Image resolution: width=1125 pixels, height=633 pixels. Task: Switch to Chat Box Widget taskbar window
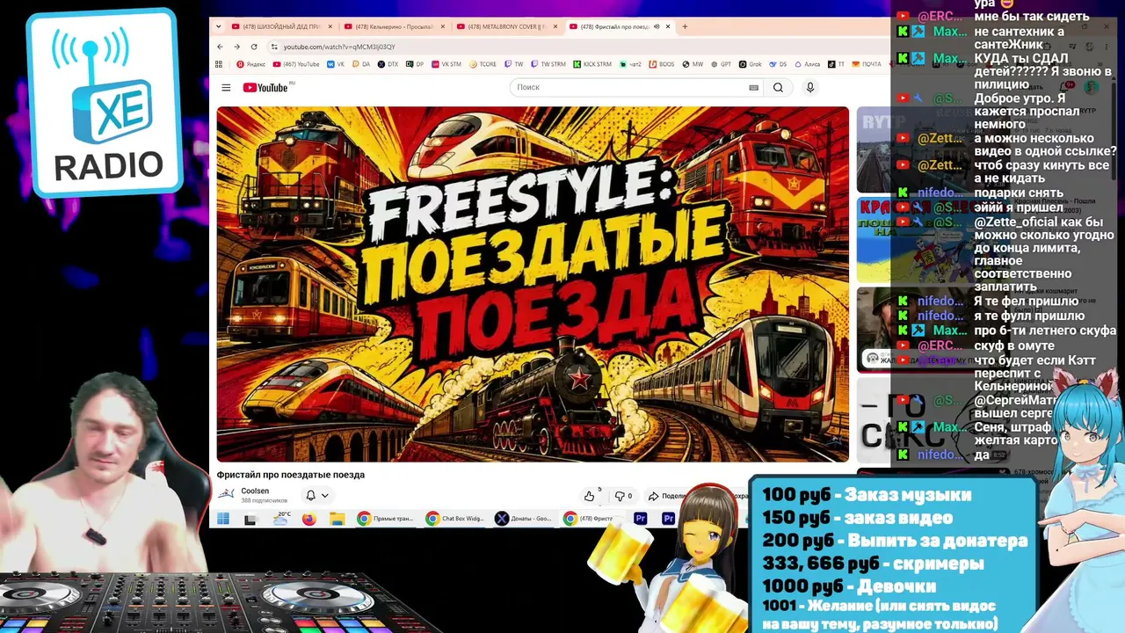(455, 519)
